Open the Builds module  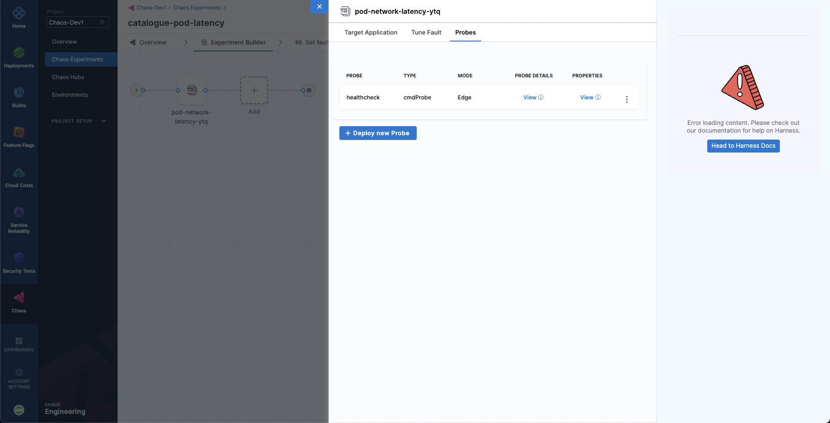pos(19,97)
